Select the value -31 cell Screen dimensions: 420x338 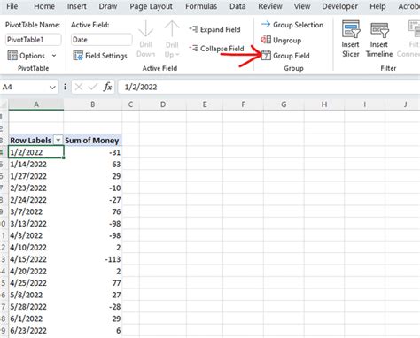pyautogui.click(x=93, y=152)
